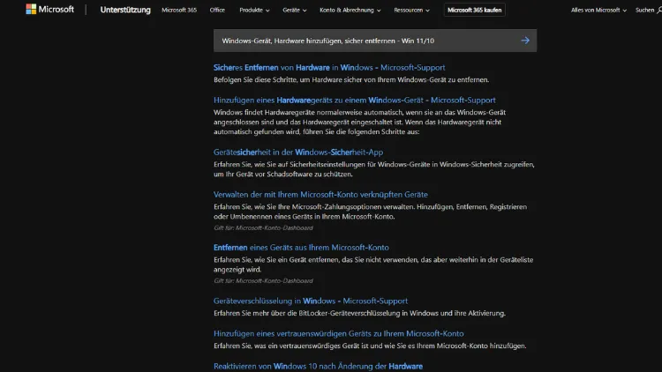662x372 pixels.
Task: Click the Microsoft logo
Action: (x=49, y=10)
